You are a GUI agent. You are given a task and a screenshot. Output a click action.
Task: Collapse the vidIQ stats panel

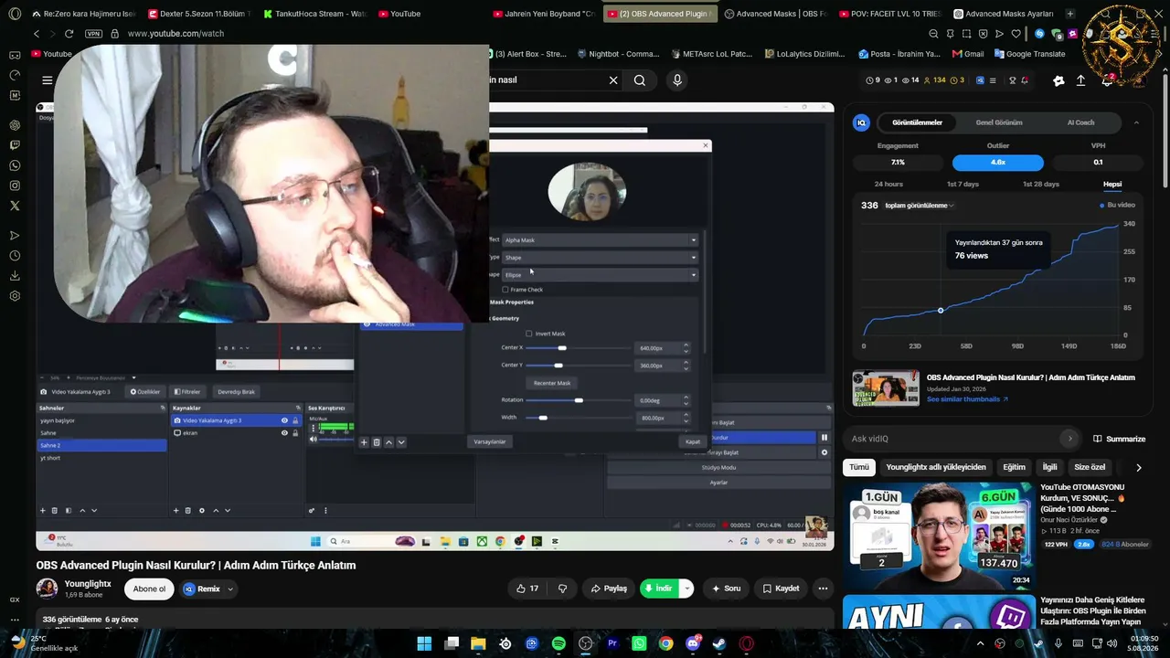click(x=1136, y=122)
